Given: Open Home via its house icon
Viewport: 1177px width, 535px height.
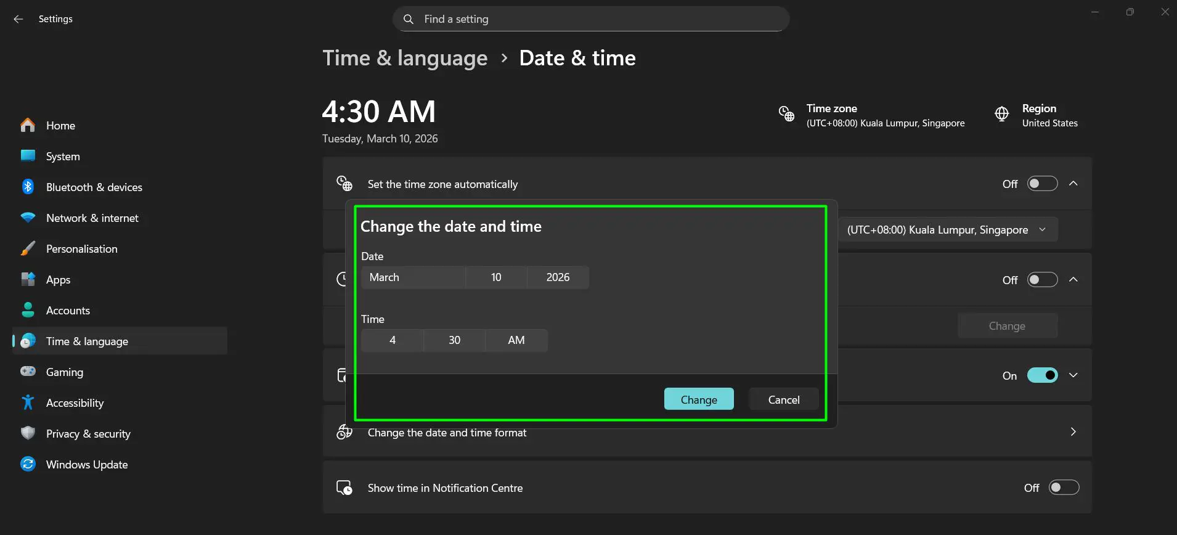Looking at the screenshot, I should coord(28,125).
